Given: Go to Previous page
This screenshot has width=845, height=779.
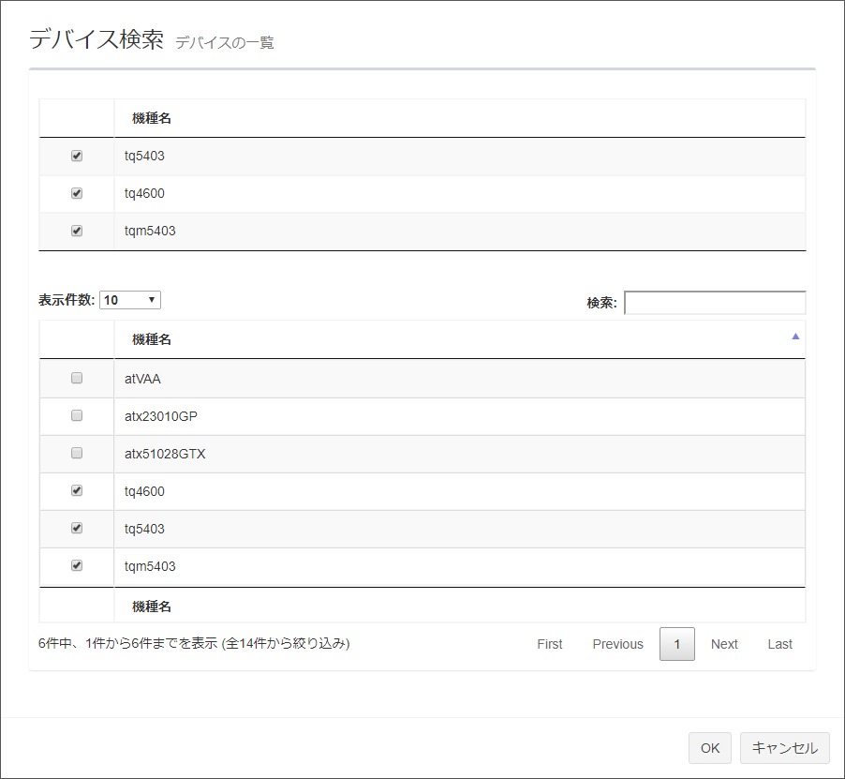Looking at the screenshot, I should tap(617, 644).
